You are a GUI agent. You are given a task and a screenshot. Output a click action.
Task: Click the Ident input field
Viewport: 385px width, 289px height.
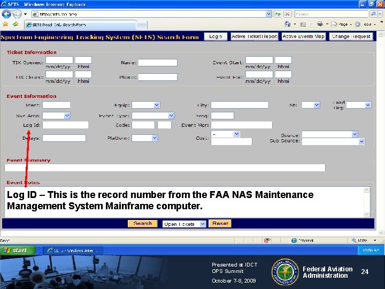click(x=56, y=105)
